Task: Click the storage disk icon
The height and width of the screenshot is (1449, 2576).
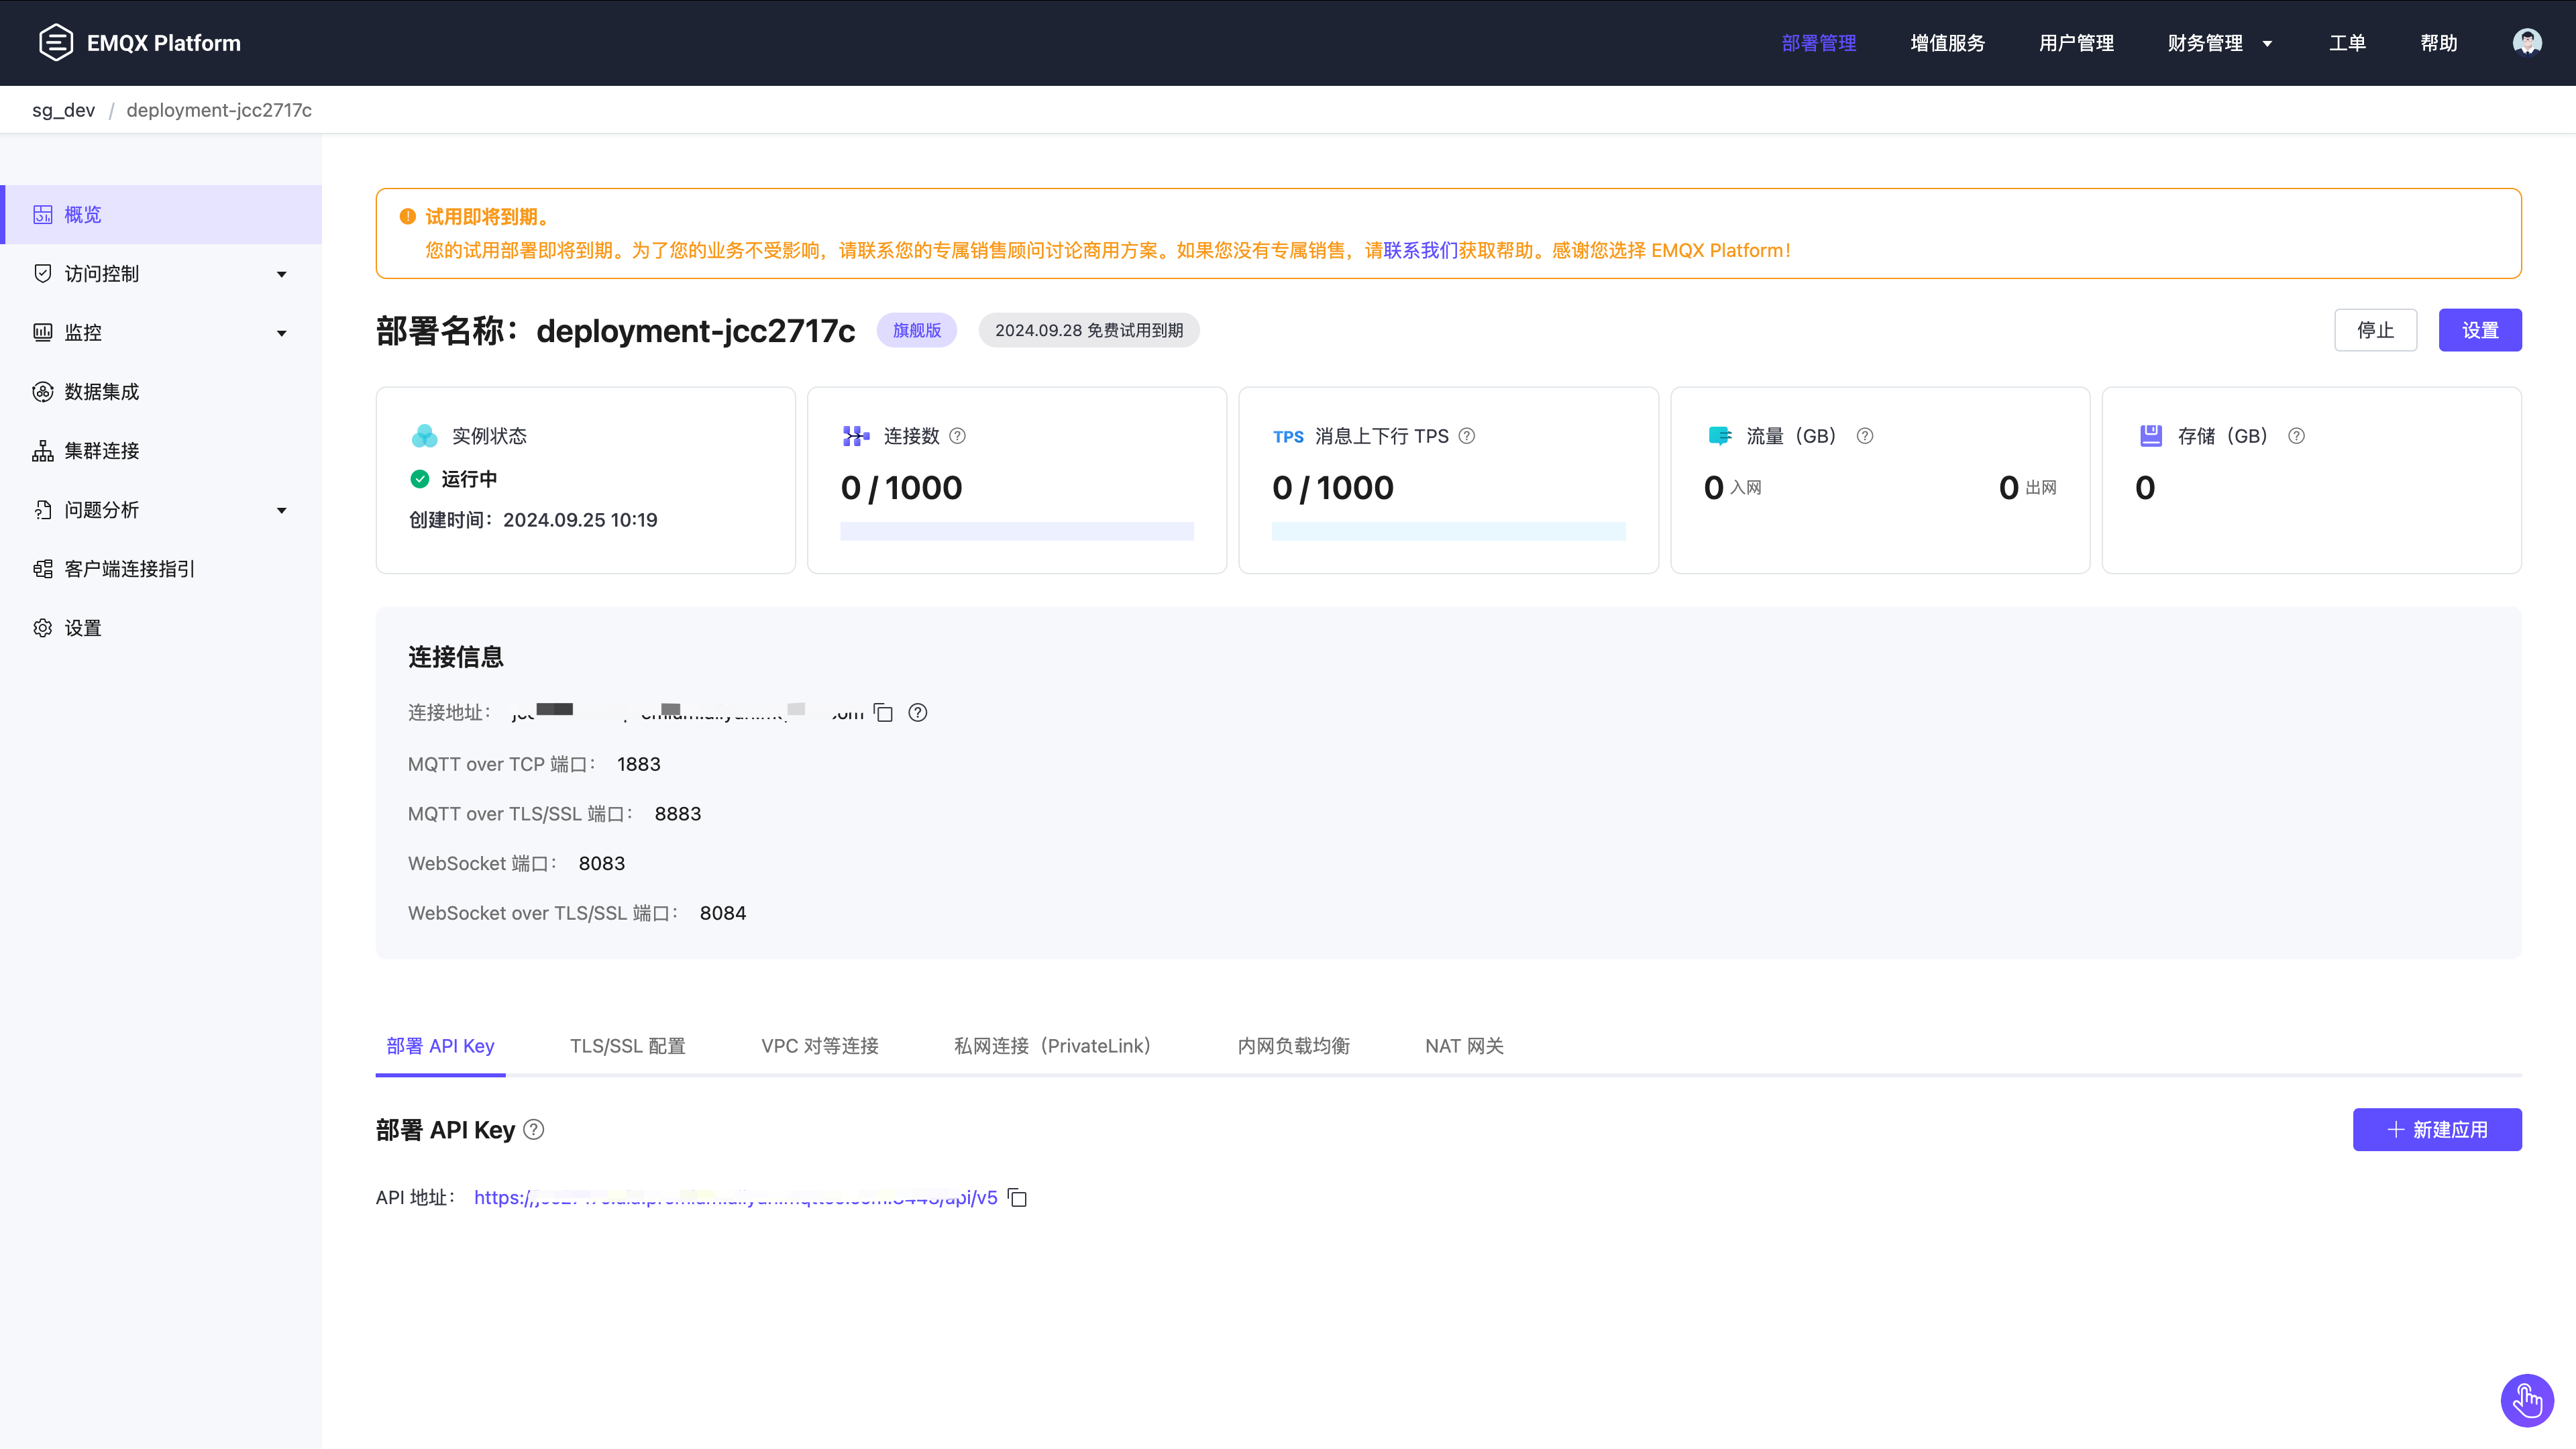Action: [x=2150, y=435]
